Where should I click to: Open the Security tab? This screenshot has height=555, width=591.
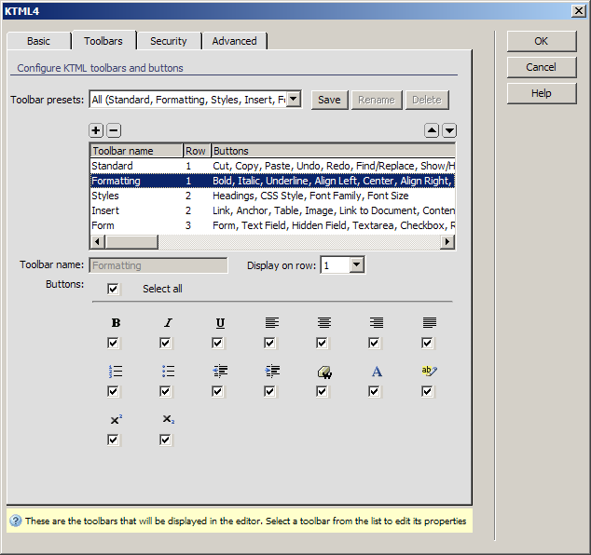(169, 41)
